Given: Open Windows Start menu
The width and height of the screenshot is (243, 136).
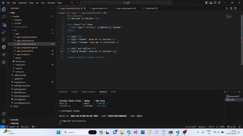Looking at the screenshot, I should point(58,132).
